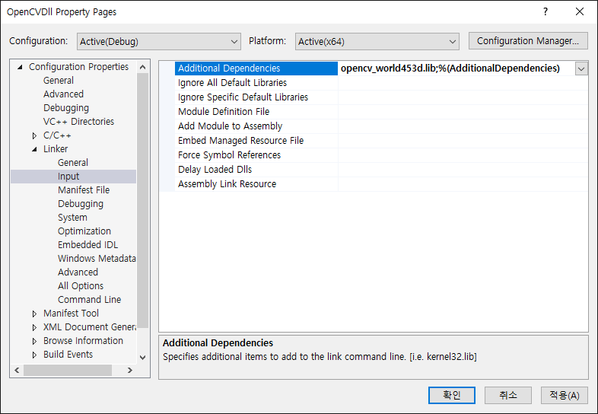Select Advanced under Linker
The width and height of the screenshot is (598, 414).
coord(78,272)
